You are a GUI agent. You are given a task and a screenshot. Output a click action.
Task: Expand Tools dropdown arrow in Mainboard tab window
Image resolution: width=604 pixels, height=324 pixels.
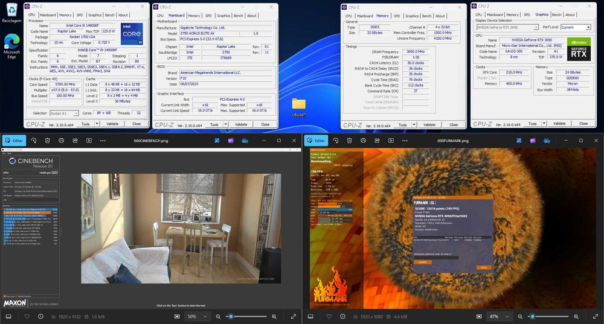tap(226, 125)
